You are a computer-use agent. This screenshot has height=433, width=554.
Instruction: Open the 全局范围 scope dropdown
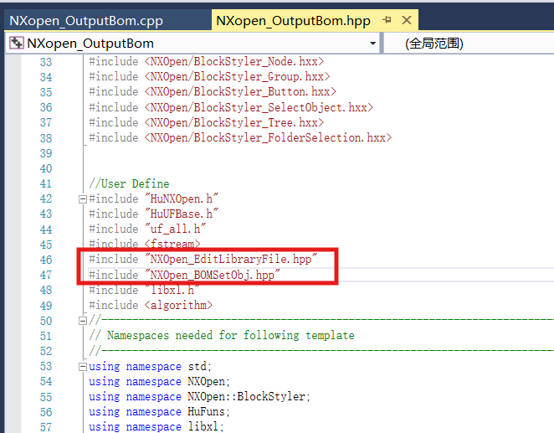click(x=433, y=44)
